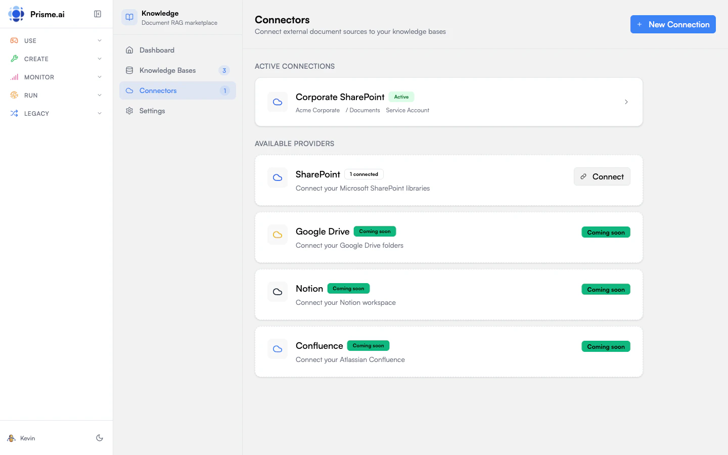Click the 'Document RAG marketplace' subtitle
The width and height of the screenshot is (728, 455).
(x=179, y=23)
